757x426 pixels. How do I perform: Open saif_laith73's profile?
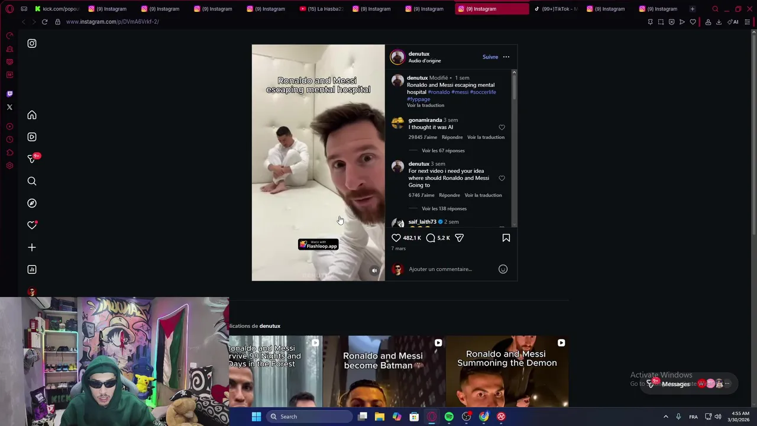422,222
